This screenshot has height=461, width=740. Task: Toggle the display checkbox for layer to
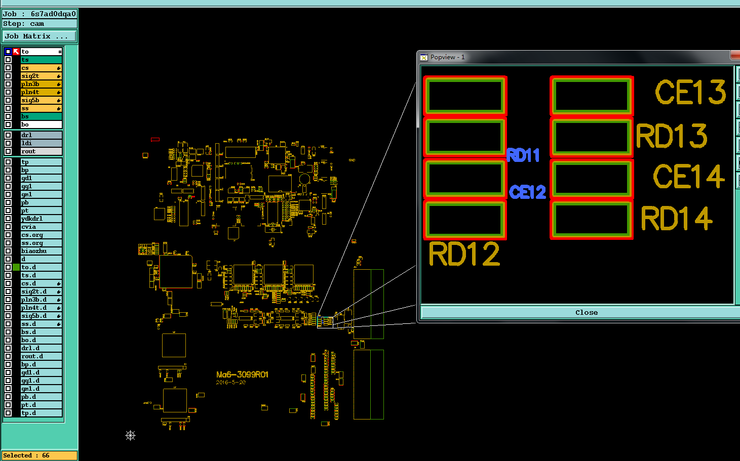coord(8,52)
